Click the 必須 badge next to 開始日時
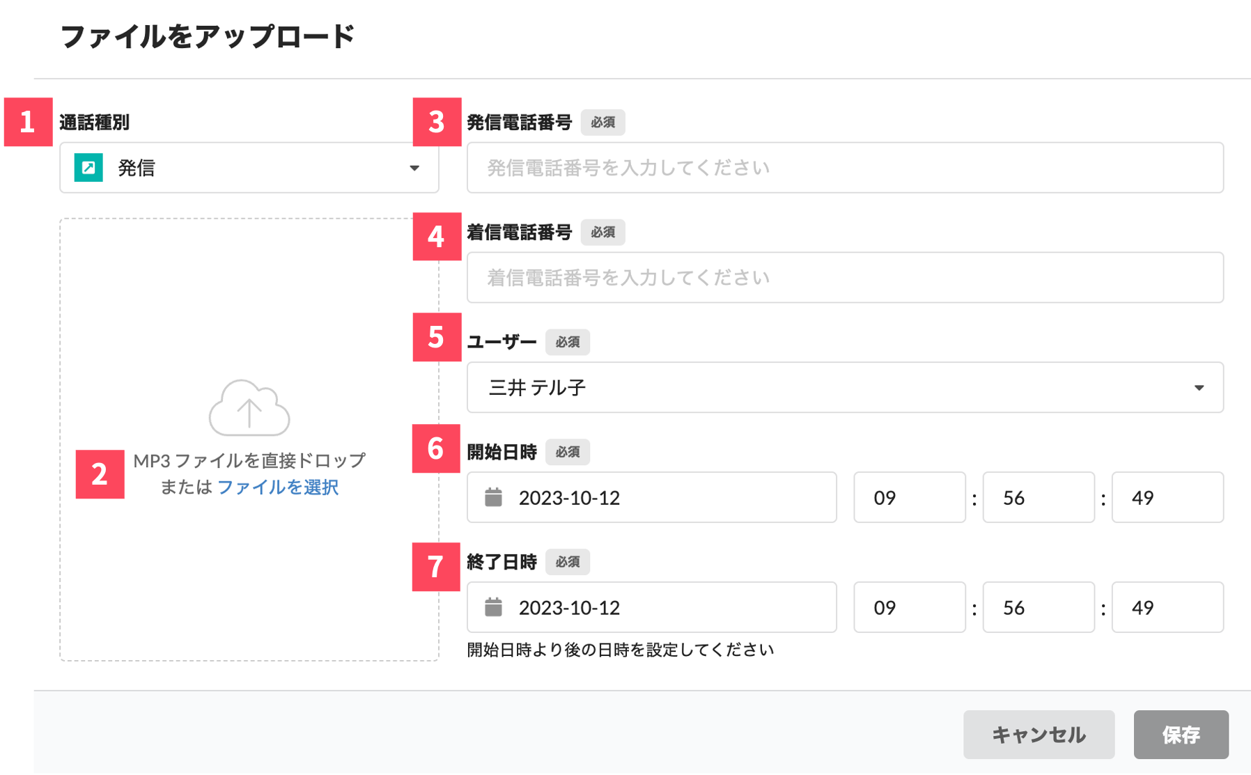 coord(568,452)
